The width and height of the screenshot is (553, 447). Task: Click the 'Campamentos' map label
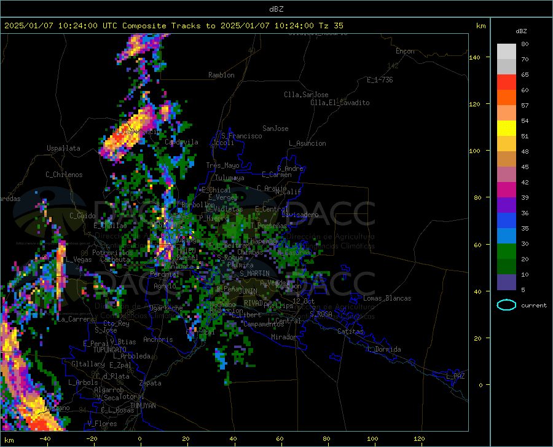pyautogui.click(x=264, y=324)
